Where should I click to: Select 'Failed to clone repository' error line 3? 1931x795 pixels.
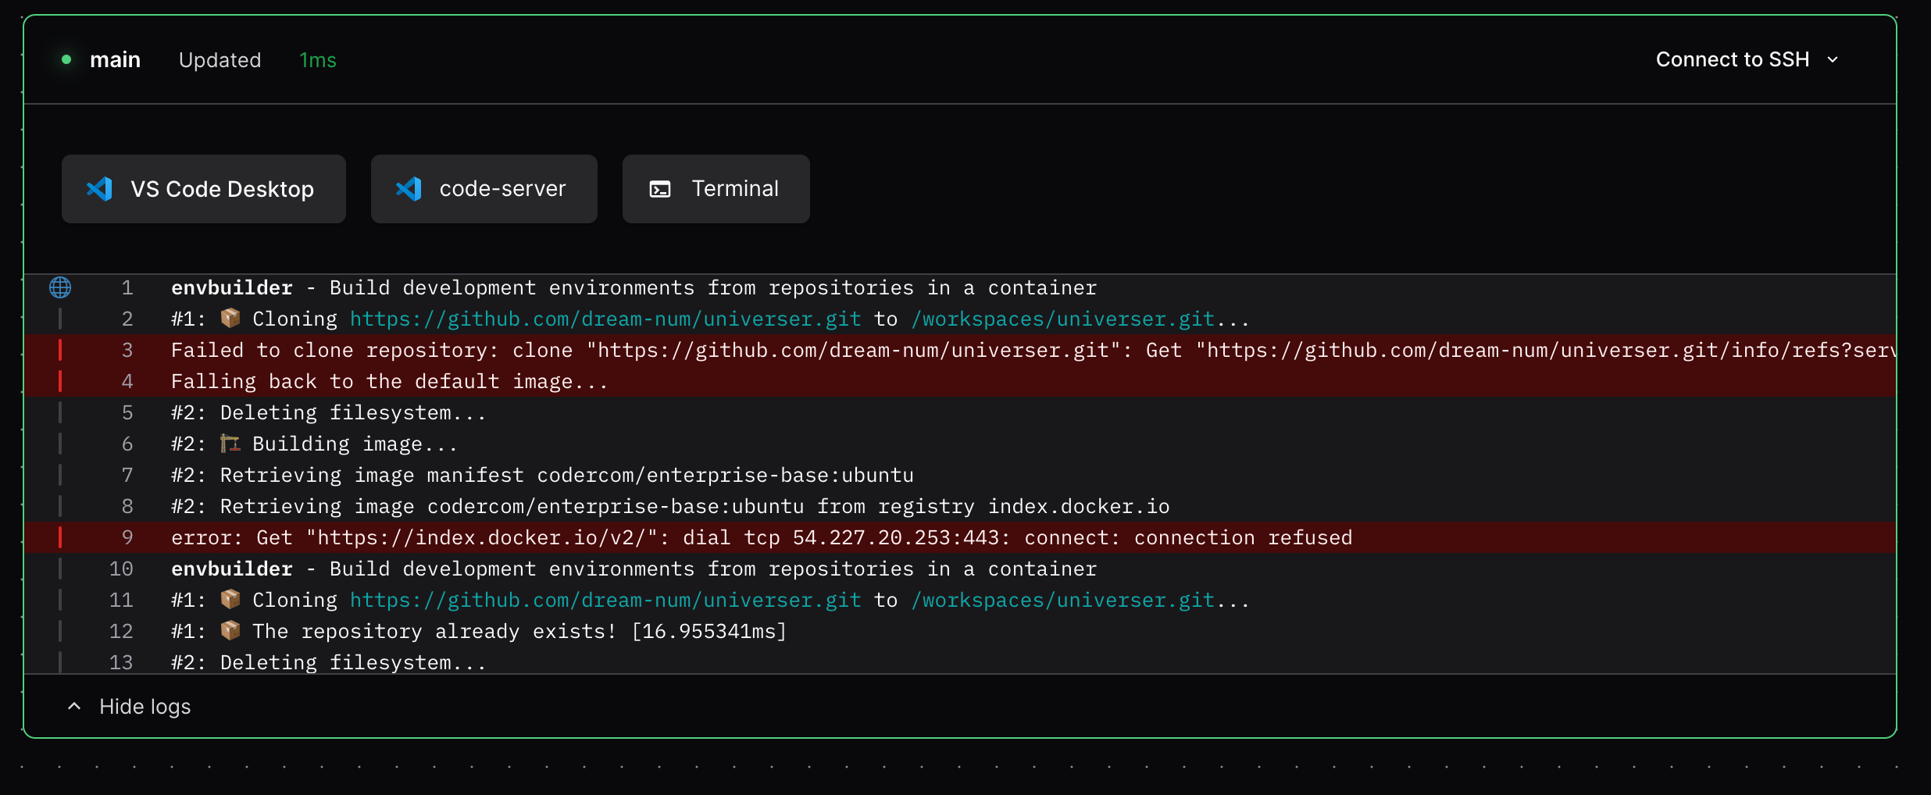tap(960, 350)
